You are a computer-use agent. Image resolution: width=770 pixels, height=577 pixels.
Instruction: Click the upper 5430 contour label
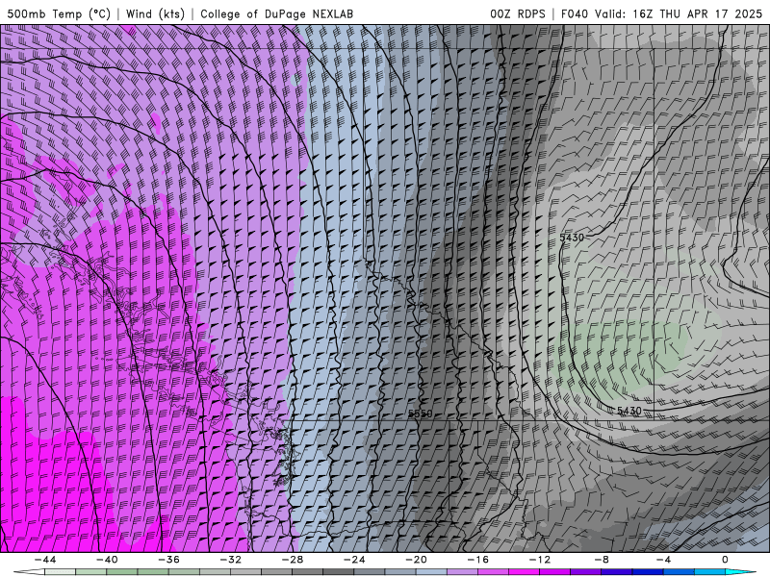pyautogui.click(x=572, y=238)
